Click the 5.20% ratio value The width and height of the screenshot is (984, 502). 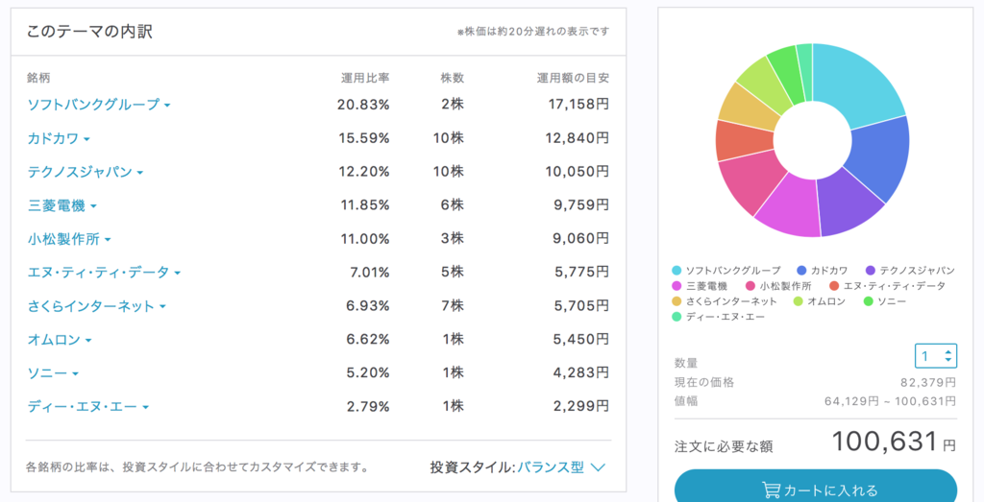tap(368, 373)
